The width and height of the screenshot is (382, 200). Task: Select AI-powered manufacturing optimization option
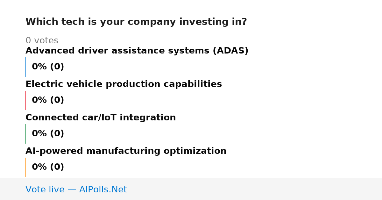pos(126,151)
